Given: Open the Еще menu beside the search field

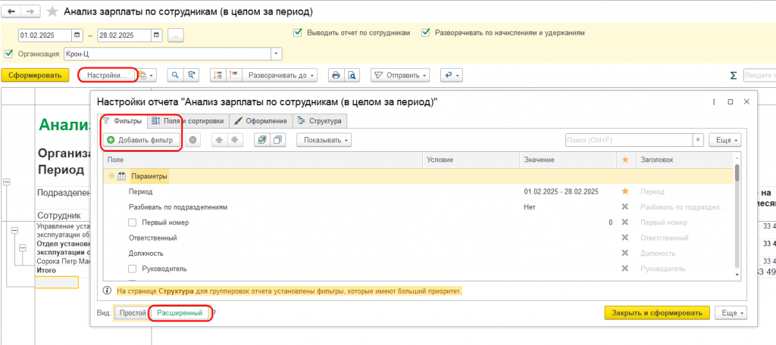Looking at the screenshot, I should (x=727, y=140).
